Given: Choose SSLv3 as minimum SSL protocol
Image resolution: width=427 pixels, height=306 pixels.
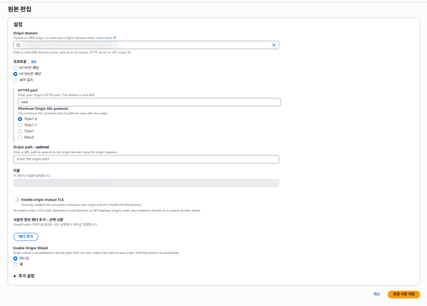Looking at the screenshot, I should [20, 137].
